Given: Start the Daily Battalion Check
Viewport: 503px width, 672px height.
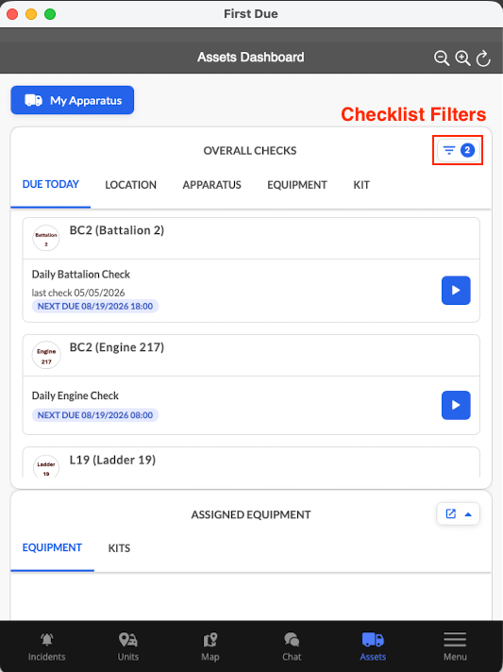Looking at the screenshot, I should pos(456,290).
